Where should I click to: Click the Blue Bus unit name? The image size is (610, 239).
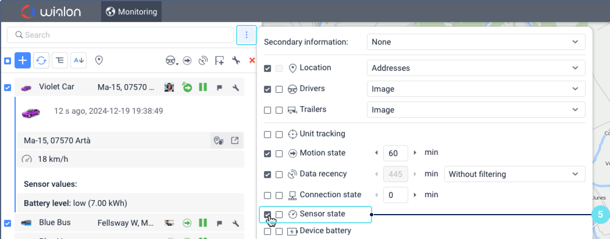56,222
